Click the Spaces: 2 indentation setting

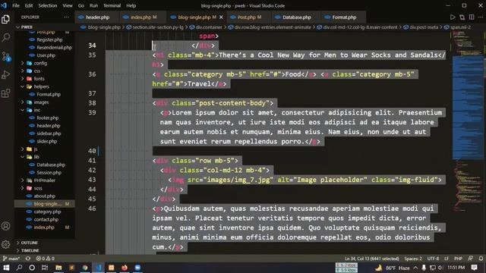tap(413, 259)
